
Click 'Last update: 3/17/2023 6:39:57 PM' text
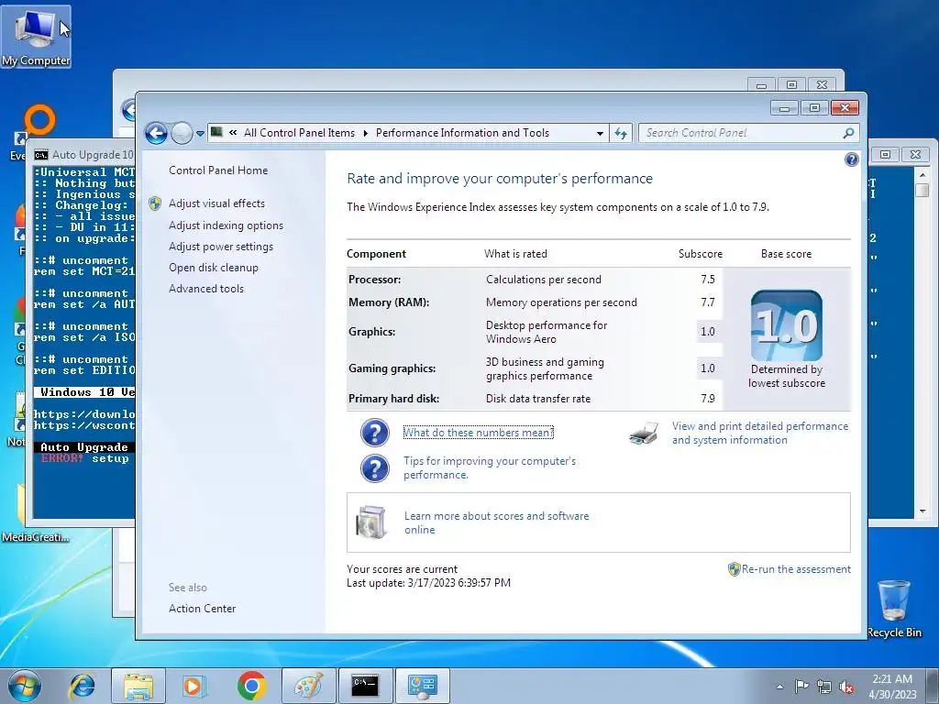(x=429, y=583)
